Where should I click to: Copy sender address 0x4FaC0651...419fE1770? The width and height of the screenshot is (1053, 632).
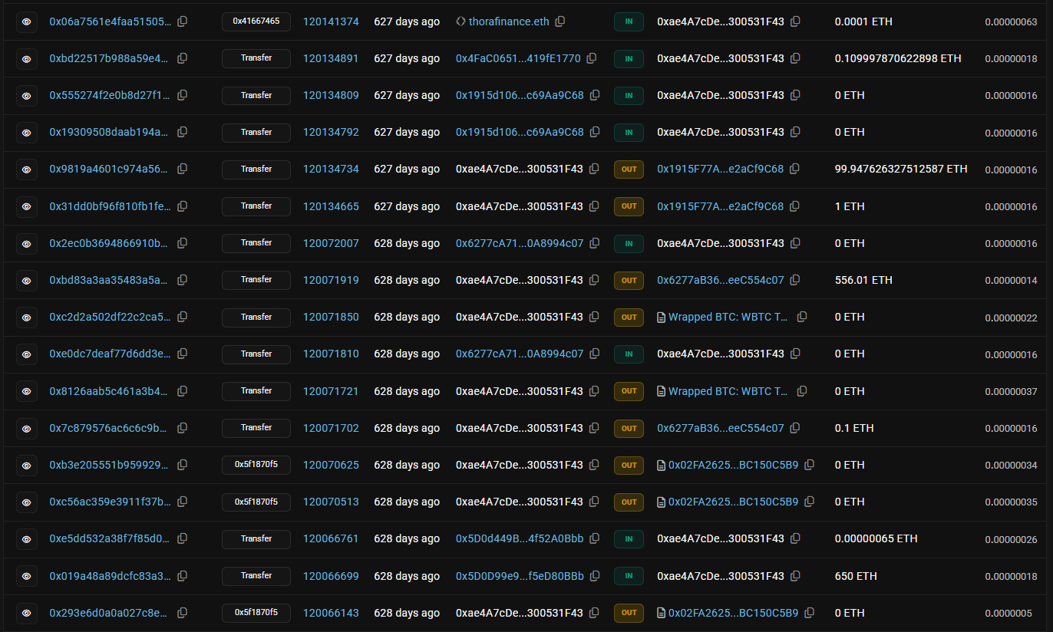(592, 58)
